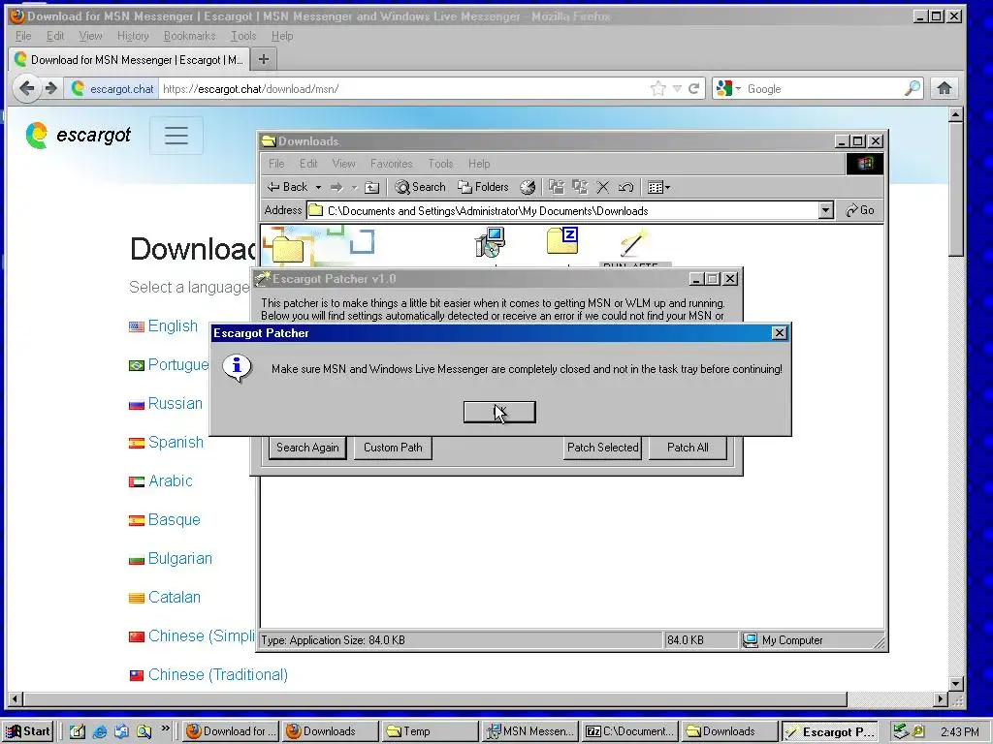The width and height of the screenshot is (993, 744).
Task: Confirm the Escargot Patcher message dialog
Action: pos(499,412)
